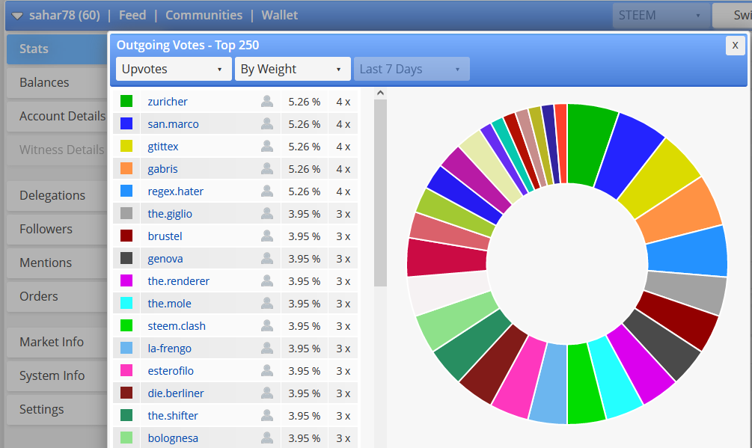The width and height of the screenshot is (752, 448).
Task: Open the Balances tab
Action: tap(57, 82)
